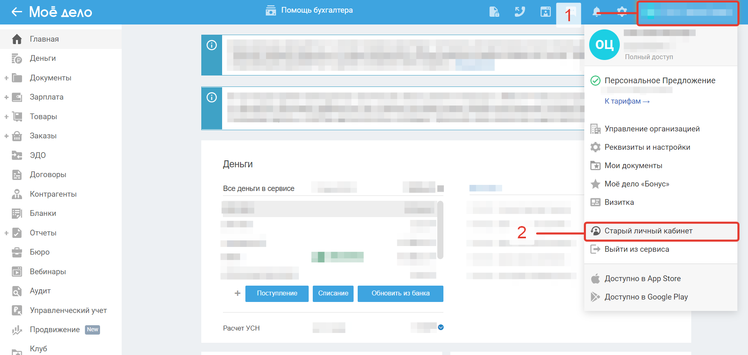Click the Расчет УСН row label
The width and height of the screenshot is (748, 355).
tap(241, 328)
